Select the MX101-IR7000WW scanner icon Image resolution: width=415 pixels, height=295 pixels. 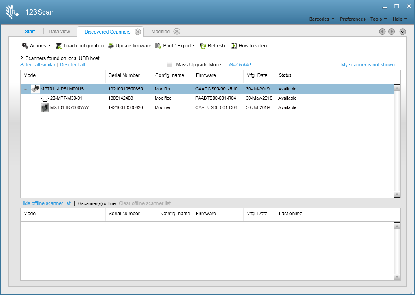point(45,108)
